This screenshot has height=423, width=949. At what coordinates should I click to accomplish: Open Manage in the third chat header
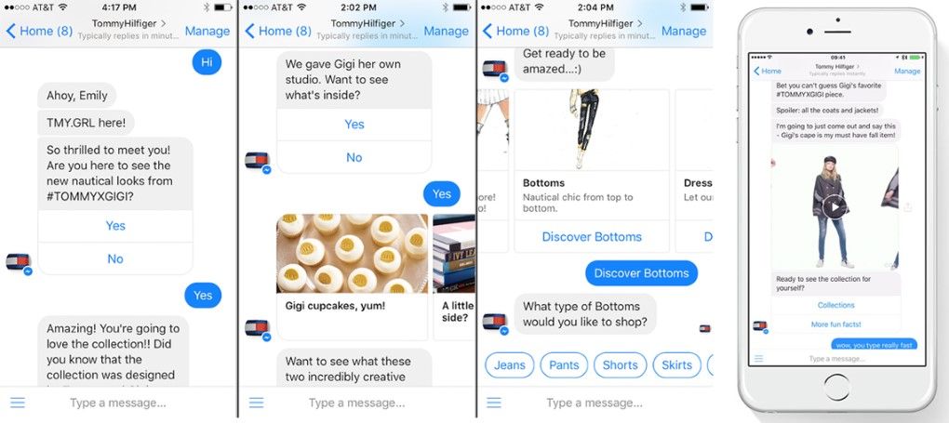click(683, 31)
